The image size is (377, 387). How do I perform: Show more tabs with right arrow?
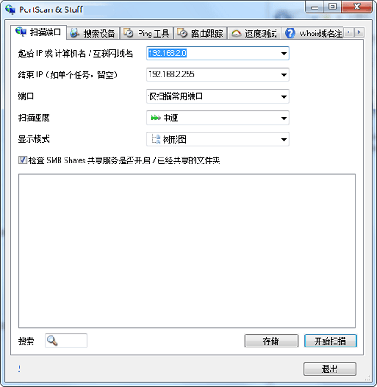coord(359,32)
